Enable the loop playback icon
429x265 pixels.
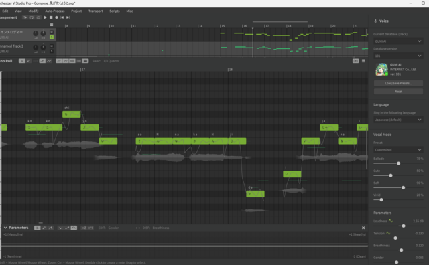32,17
